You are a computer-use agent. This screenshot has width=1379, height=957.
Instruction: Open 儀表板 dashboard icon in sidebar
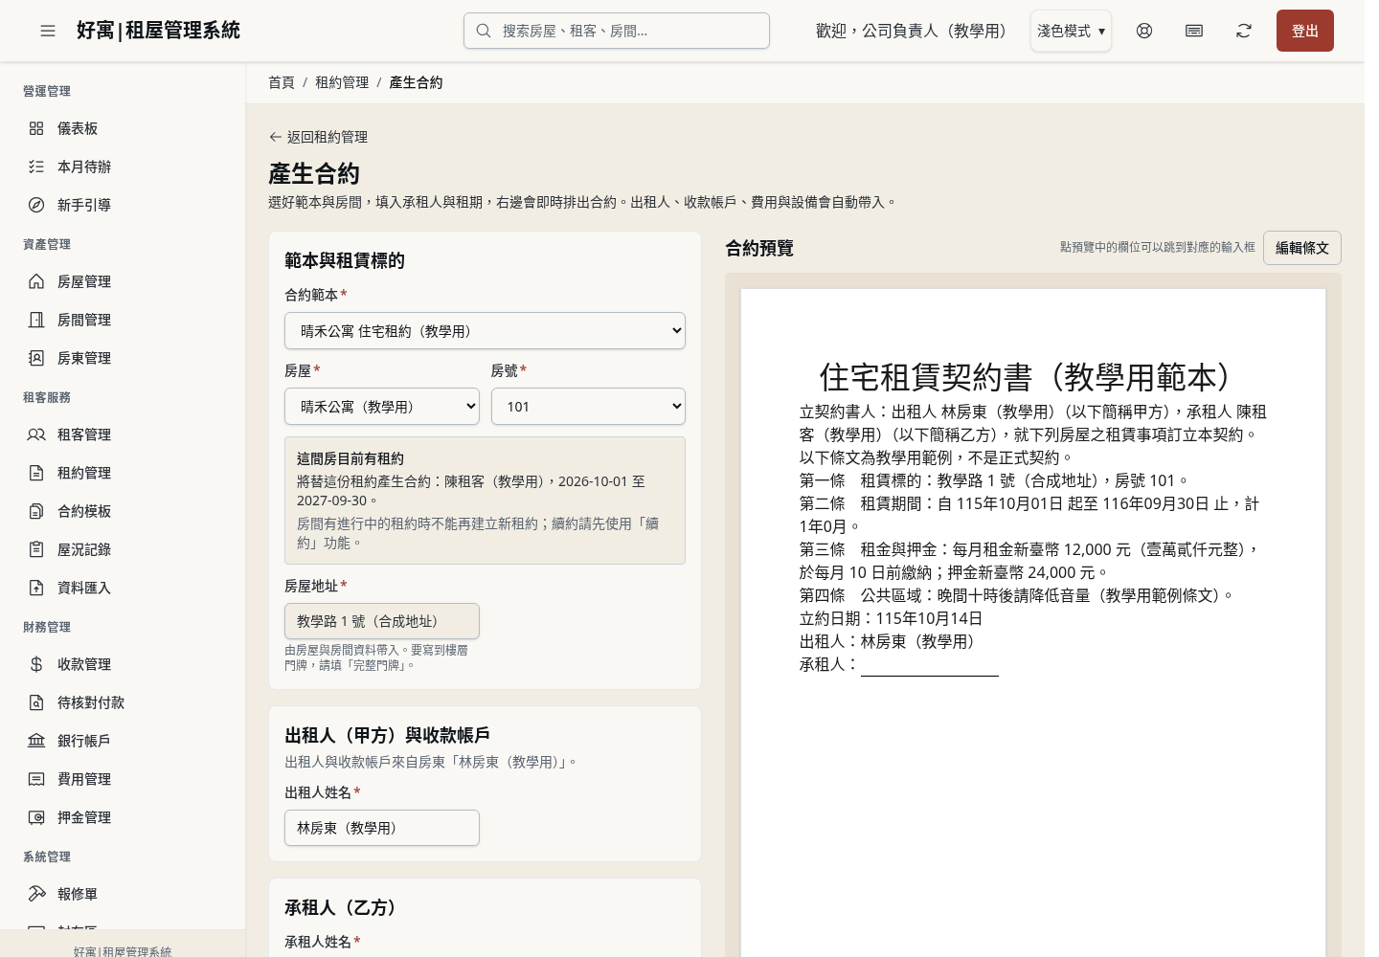[x=36, y=128]
